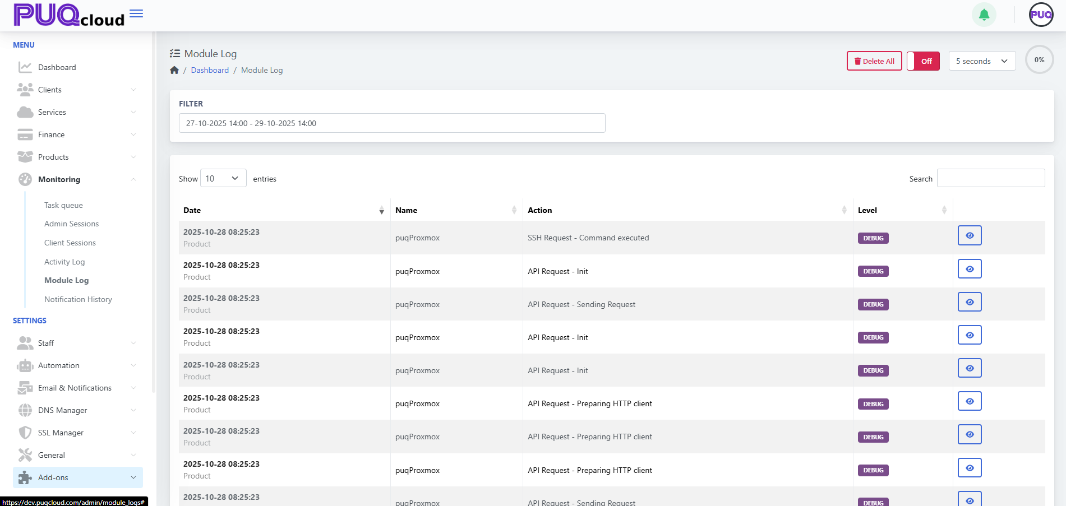
Task: Click the home icon in breadcrumb
Action: [174, 70]
